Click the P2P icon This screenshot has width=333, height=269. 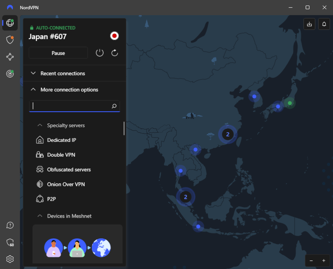tap(40, 199)
